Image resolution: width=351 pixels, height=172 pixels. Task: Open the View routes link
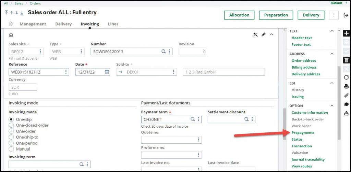302,166
